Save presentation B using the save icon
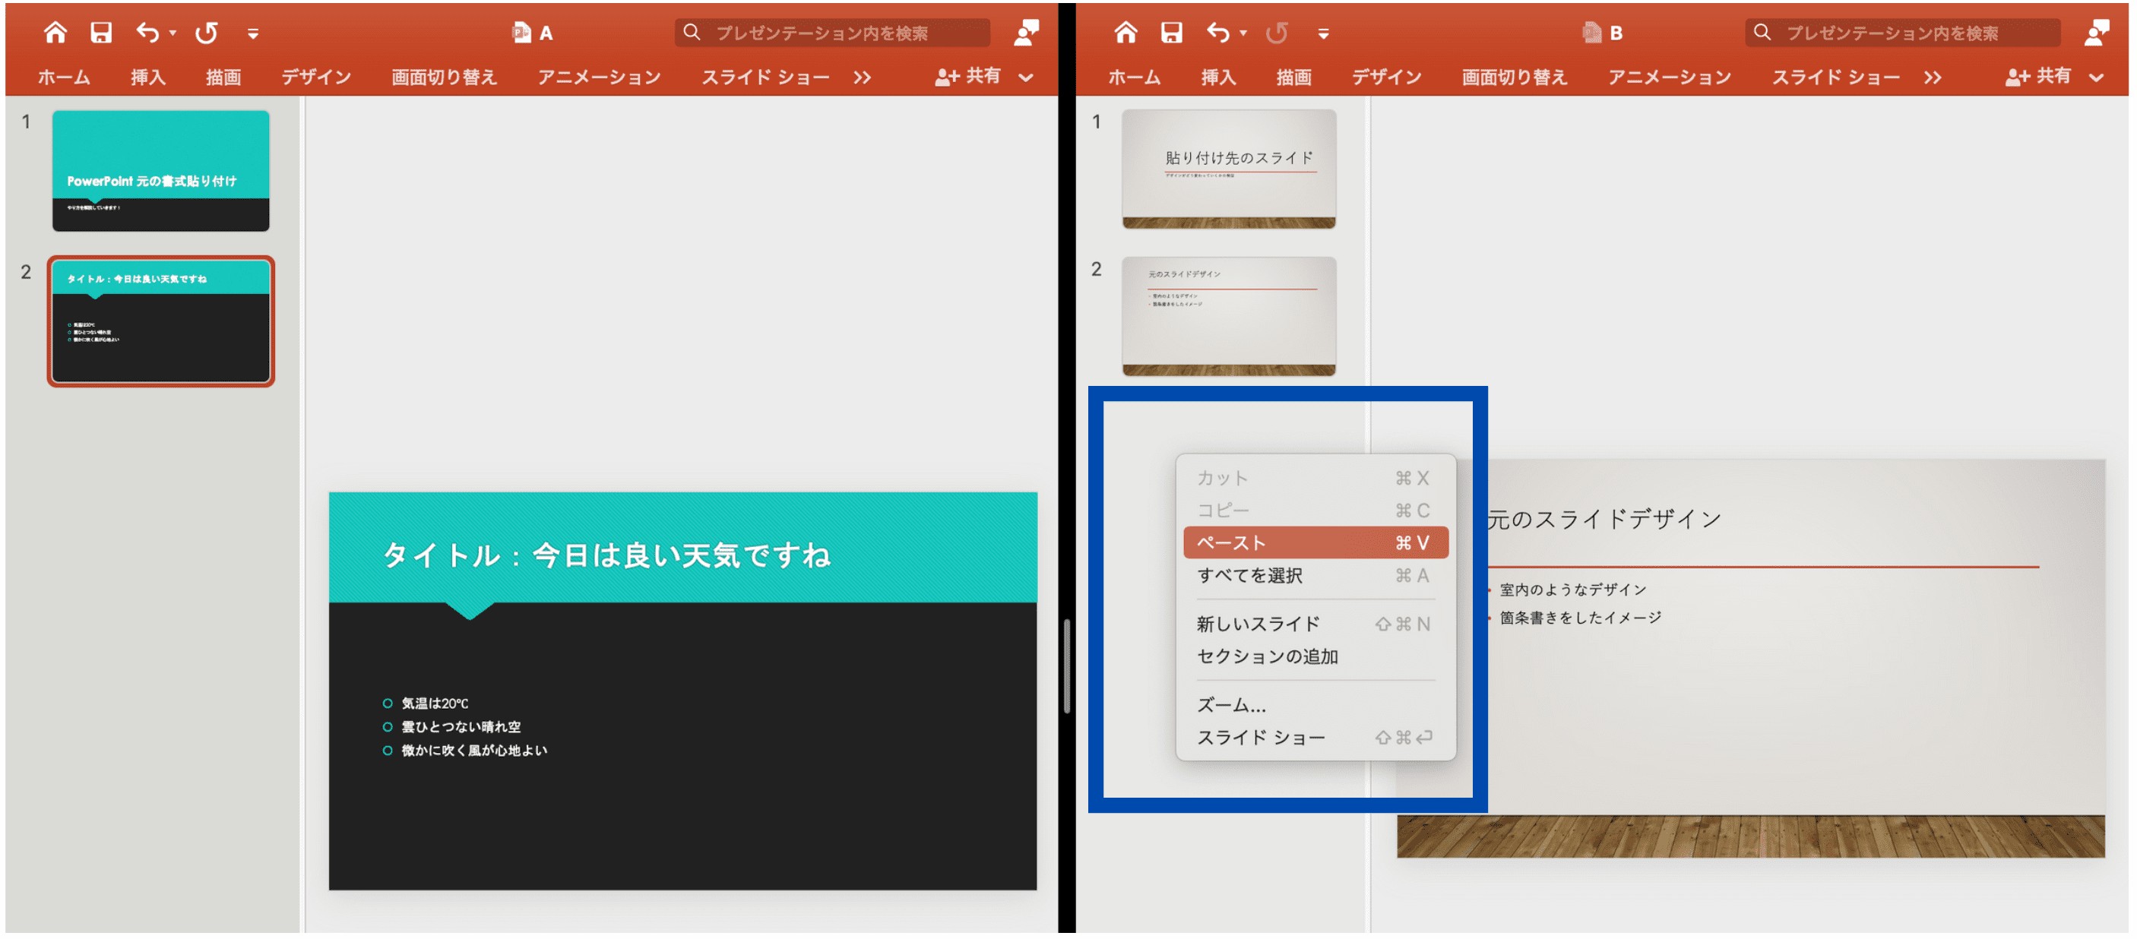The height and width of the screenshot is (939, 2137). click(1170, 31)
